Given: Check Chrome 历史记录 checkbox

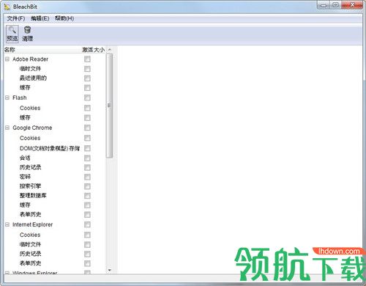Looking at the screenshot, I should pyautogui.click(x=87, y=167).
